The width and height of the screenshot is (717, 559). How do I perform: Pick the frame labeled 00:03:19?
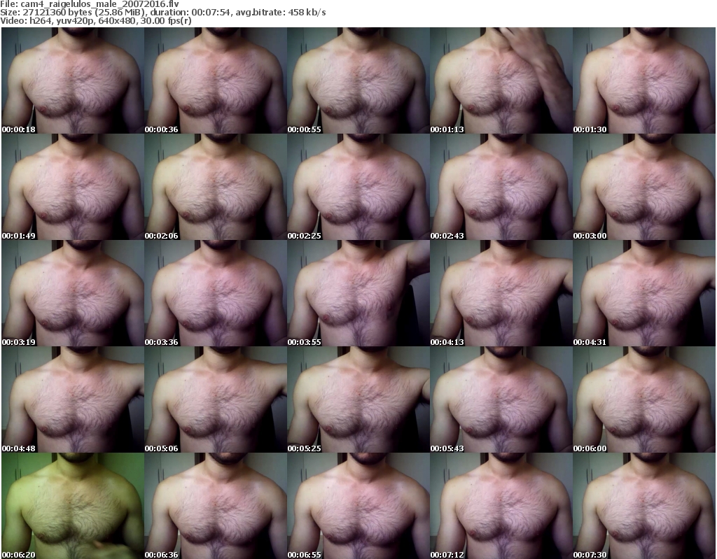(x=73, y=293)
